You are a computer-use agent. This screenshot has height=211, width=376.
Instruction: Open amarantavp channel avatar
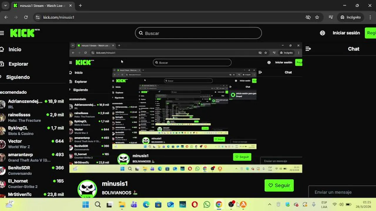(x=2, y=157)
